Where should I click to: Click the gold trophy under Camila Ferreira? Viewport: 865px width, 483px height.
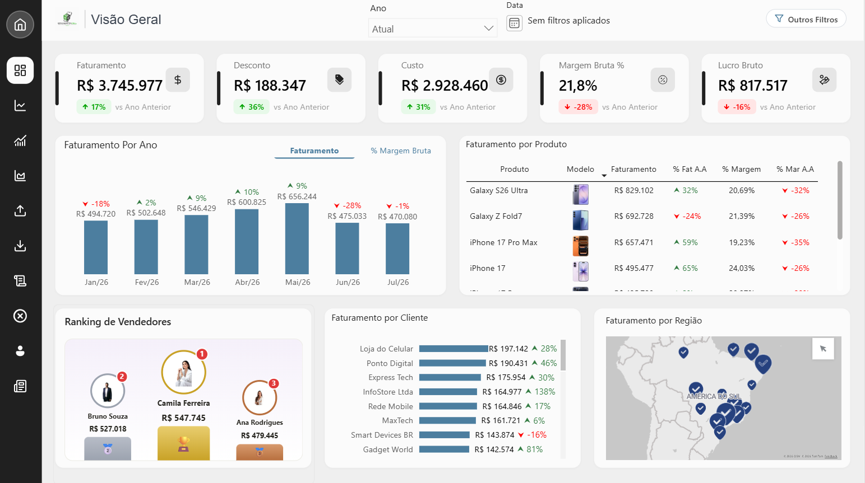[183, 444]
